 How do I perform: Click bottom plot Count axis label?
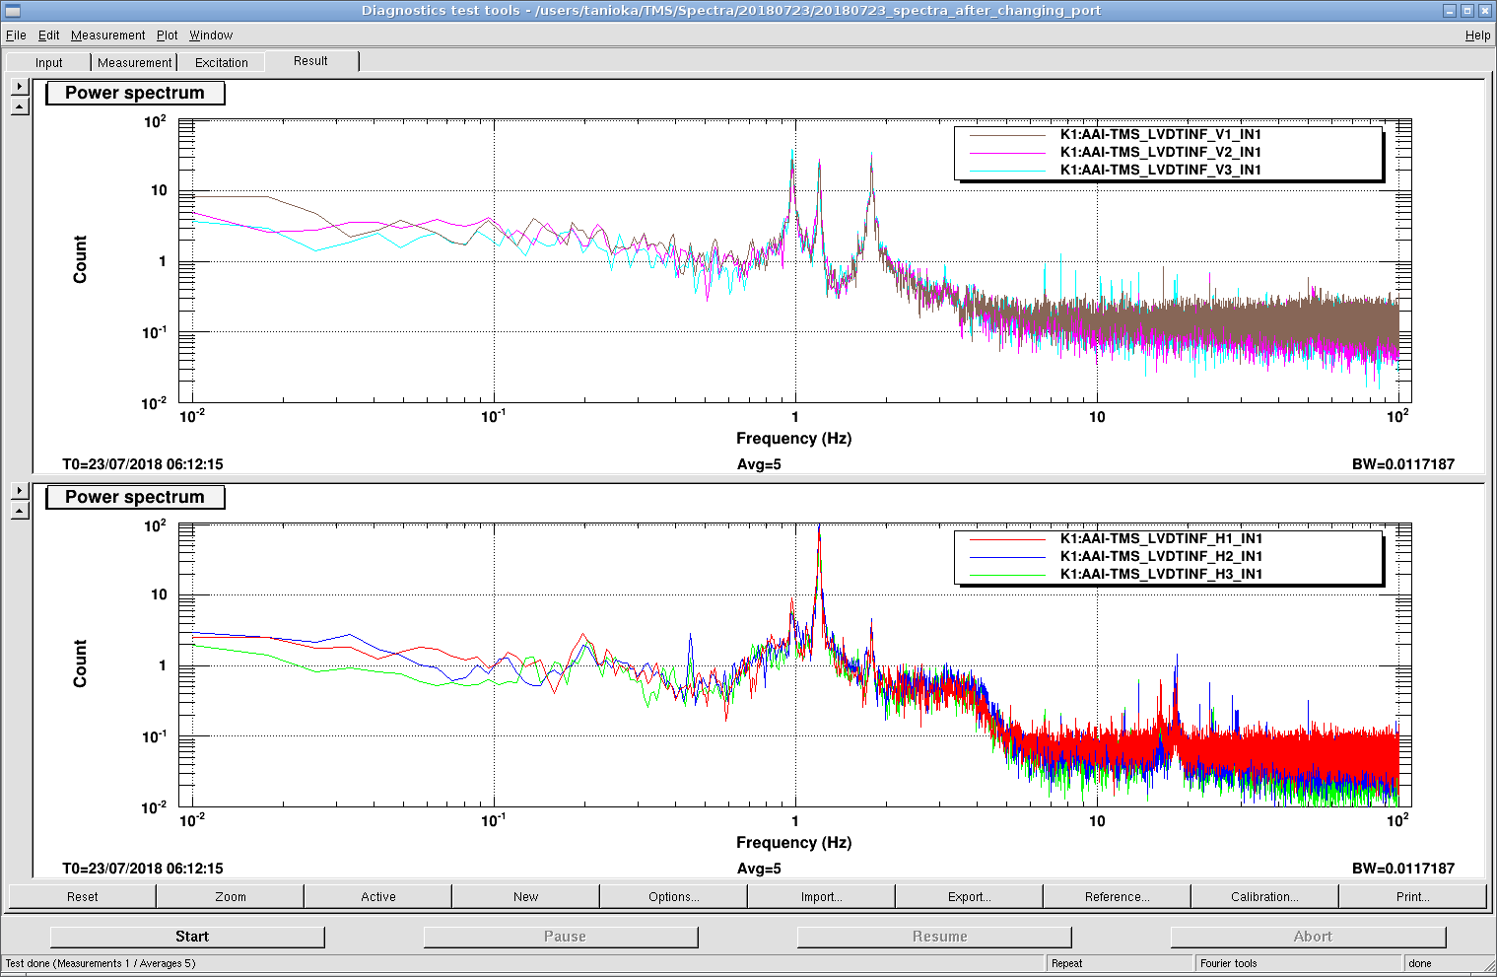click(80, 663)
